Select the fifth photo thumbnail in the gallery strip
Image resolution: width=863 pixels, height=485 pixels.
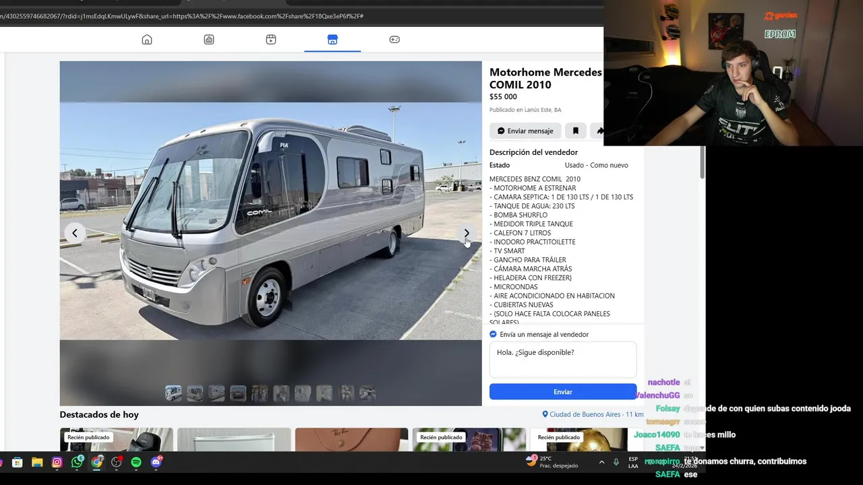point(260,393)
